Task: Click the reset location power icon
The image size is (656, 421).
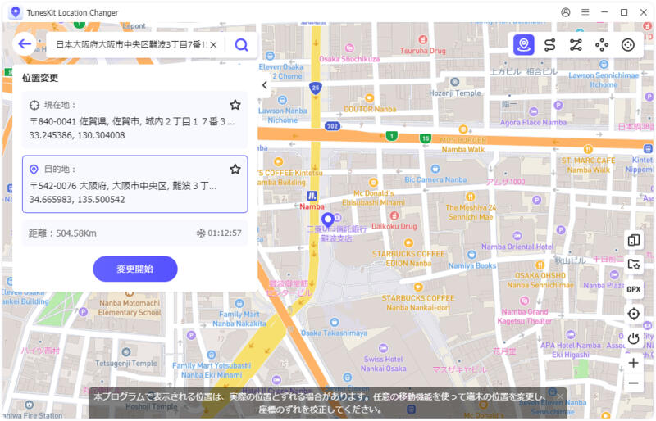Action: click(x=634, y=337)
